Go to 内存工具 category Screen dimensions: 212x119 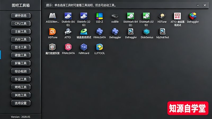tap(21, 39)
